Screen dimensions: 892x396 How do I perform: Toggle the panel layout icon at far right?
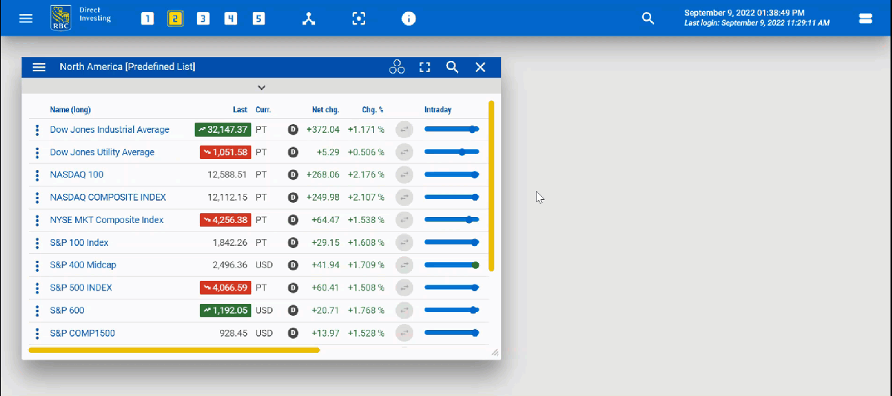click(x=865, y=19)
